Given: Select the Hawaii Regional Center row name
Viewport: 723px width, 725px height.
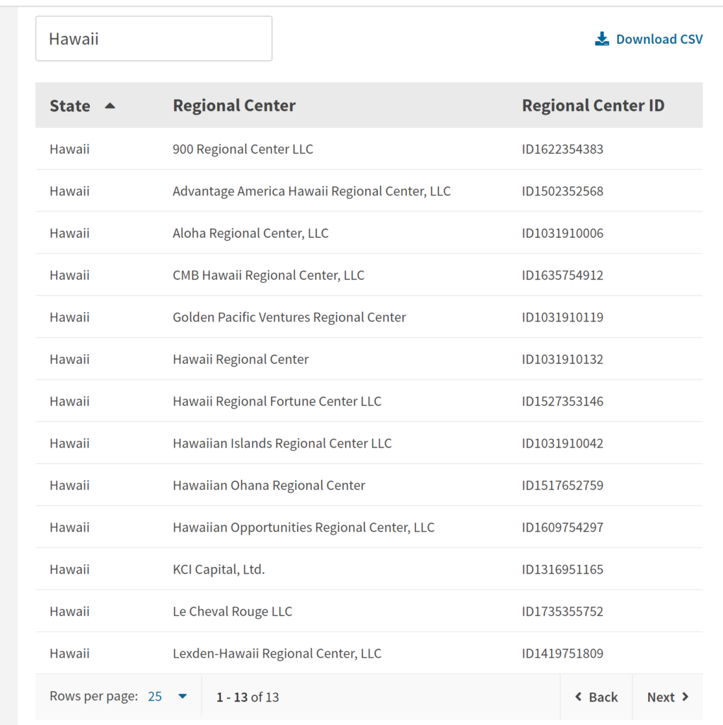Looking at the screenshot, I should (x=241, y=359).
